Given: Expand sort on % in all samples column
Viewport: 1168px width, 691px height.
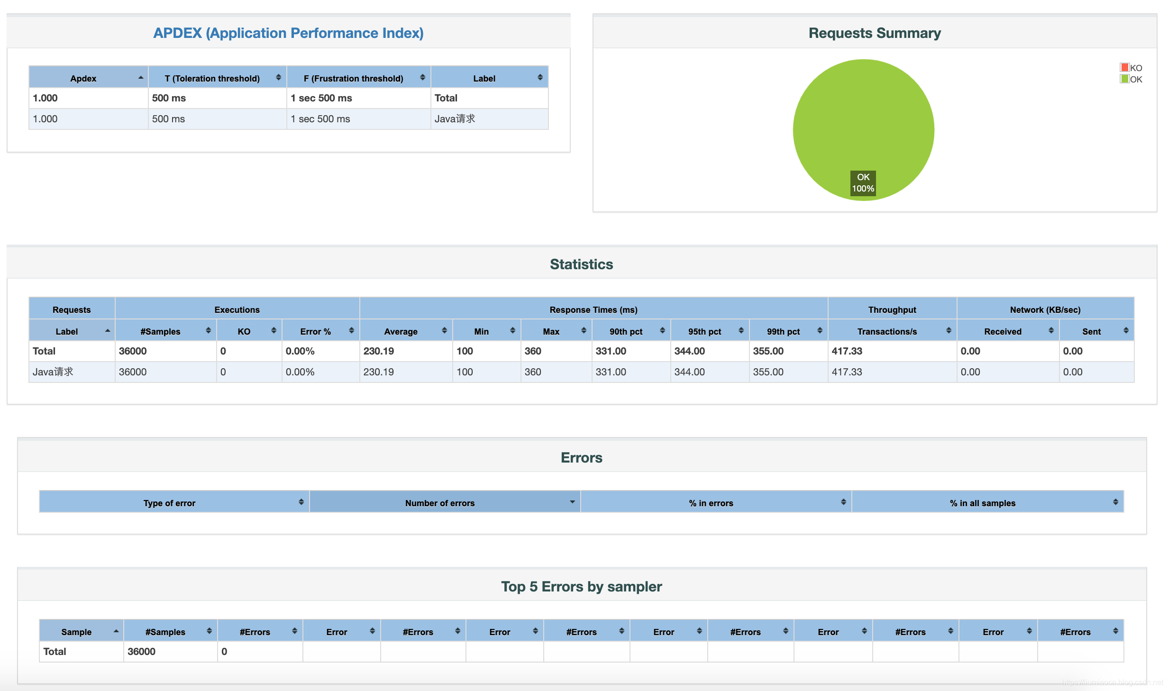Looking at the screenshot, I should pos(1115,502).
